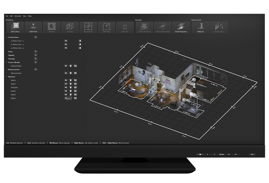Select the Move Vertex tool
The width and height of the screenshot is (269, 183).
pos(88,27)
